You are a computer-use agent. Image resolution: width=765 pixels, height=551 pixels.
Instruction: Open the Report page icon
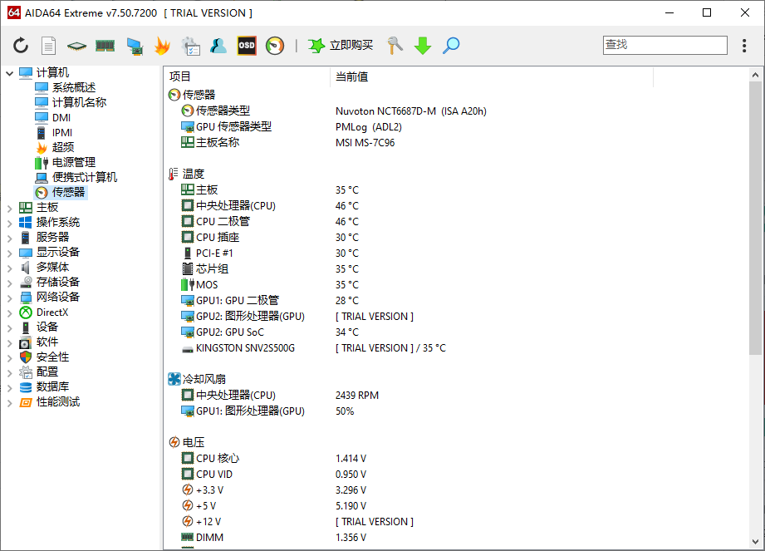48,46
